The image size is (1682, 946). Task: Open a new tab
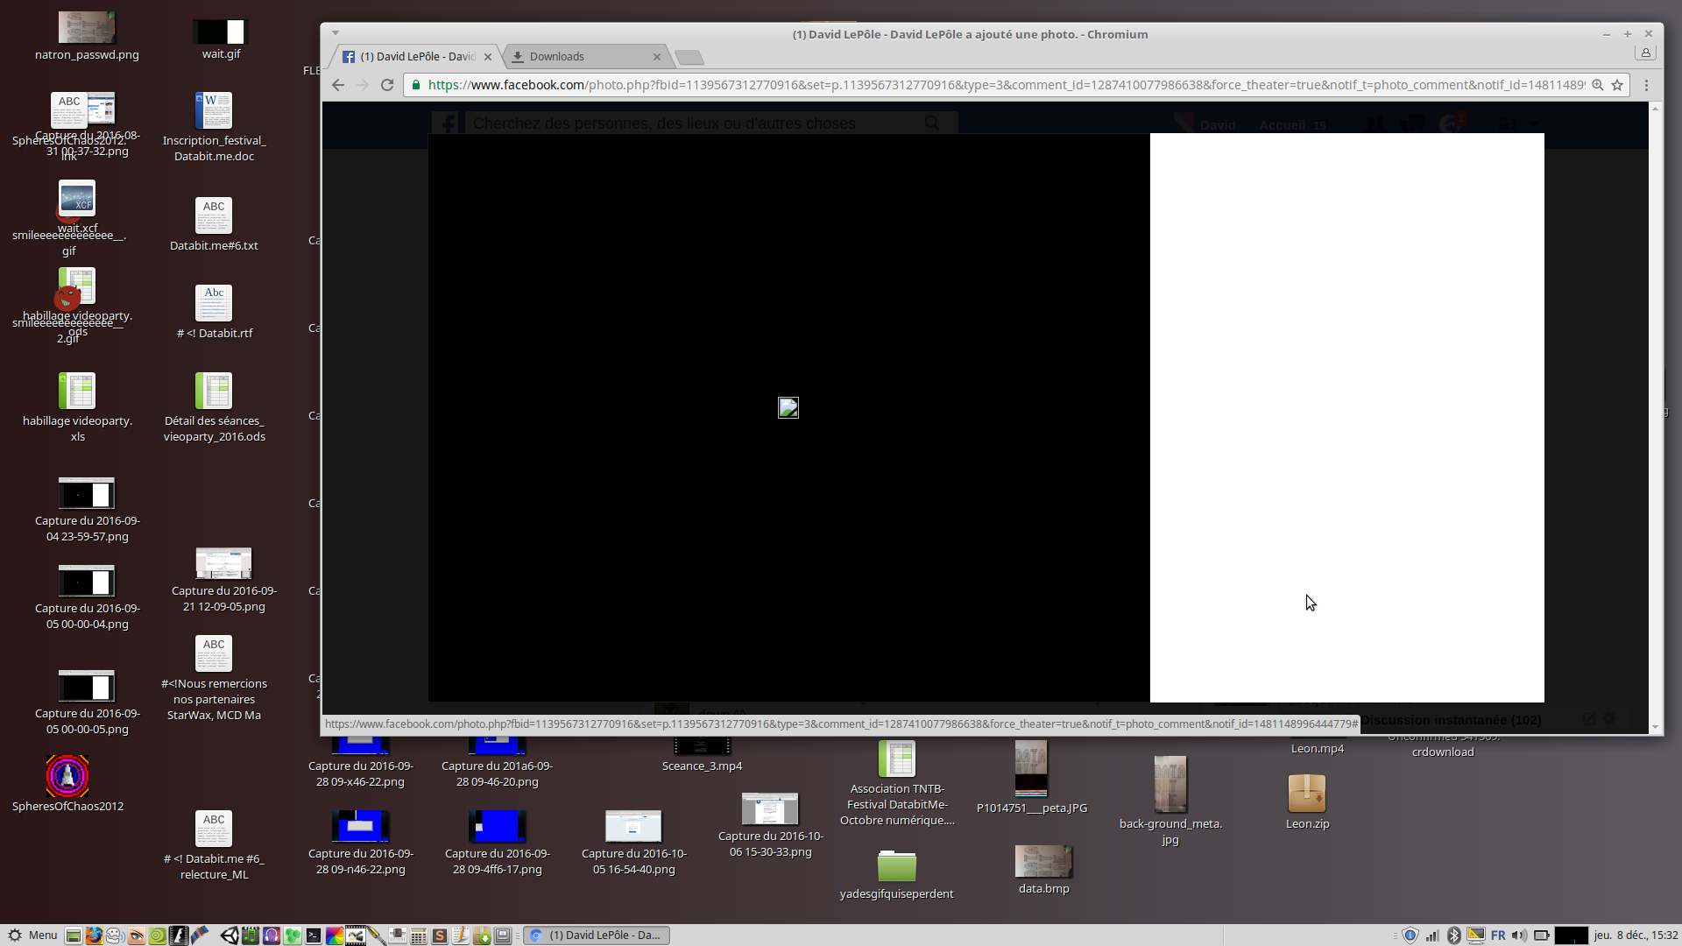(x=689, y=58)
